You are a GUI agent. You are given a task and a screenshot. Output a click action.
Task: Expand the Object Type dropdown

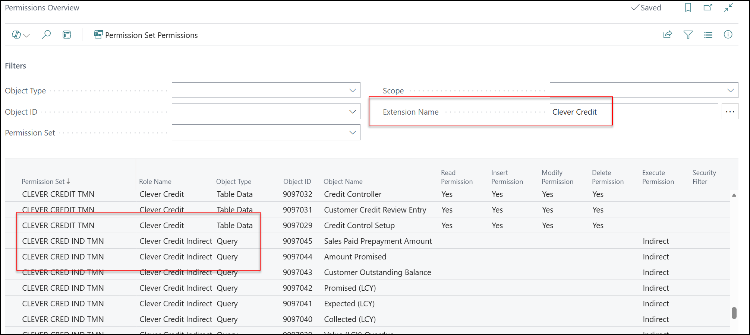point(352,90)
